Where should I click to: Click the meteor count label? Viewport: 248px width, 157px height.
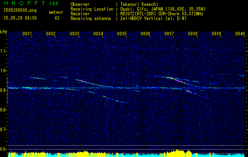click(56, 12)
